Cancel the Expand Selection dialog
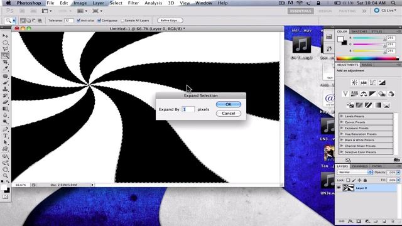This screenshot has width=402, height=226. pos(229,113)
